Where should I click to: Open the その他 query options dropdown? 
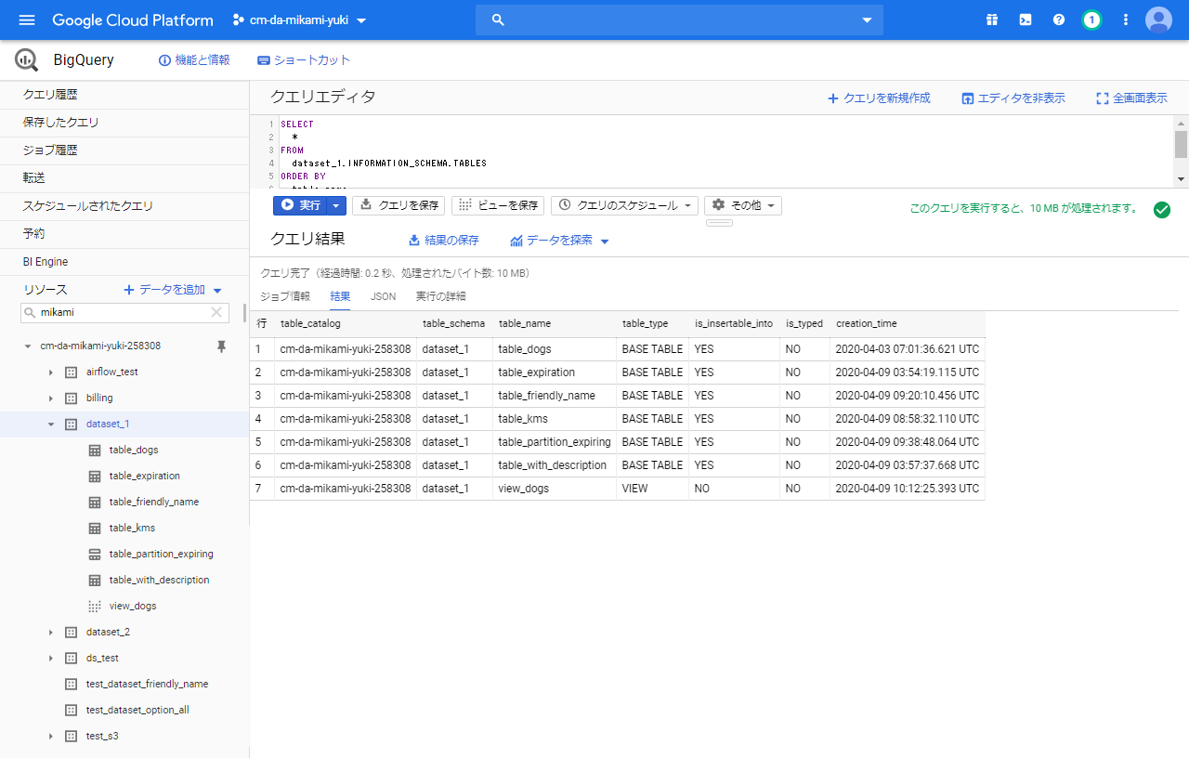742,204
